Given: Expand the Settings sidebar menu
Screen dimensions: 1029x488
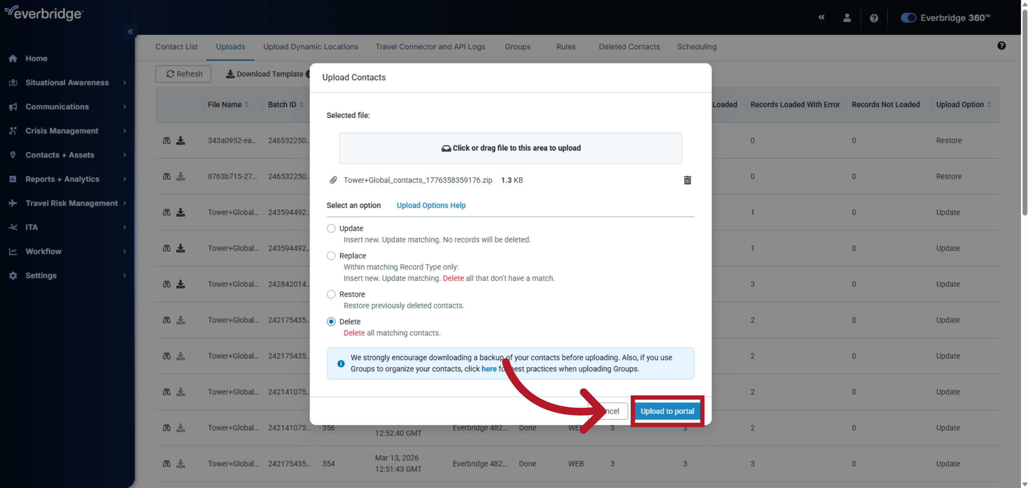Looking at the screenshot, I should click(x=41, y=275).
